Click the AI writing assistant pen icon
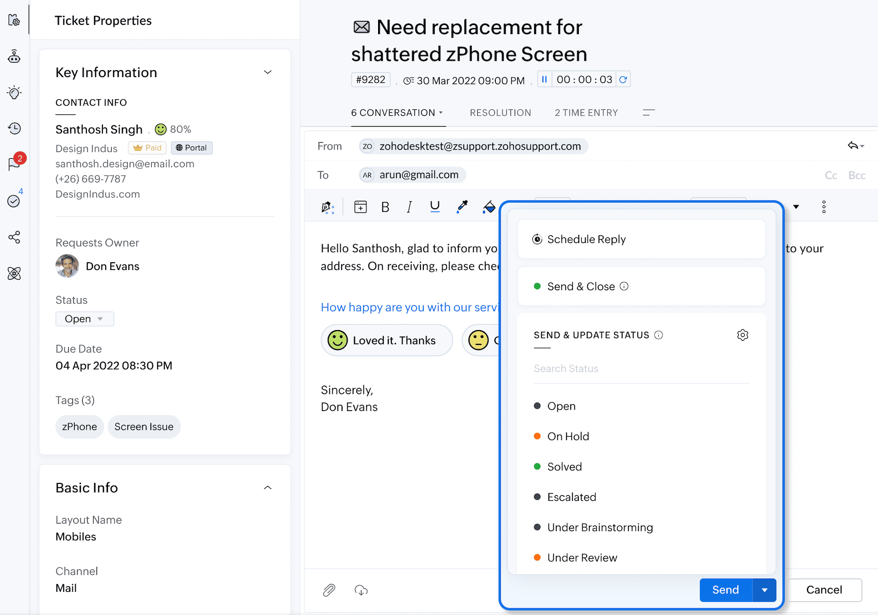The width and height of the screenshot is (878, 615). click(328, 207)
